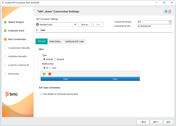
Task: Click the orange Run Conversion step icon
Action: pos(5,39)
